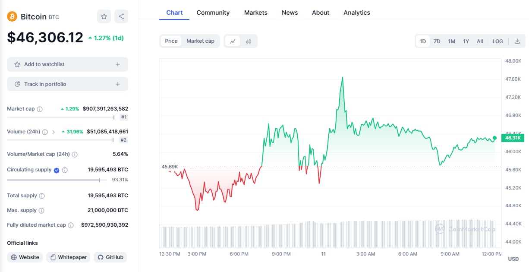Click the circulating supply progress bar
The image size is (529, 272).
57,180
